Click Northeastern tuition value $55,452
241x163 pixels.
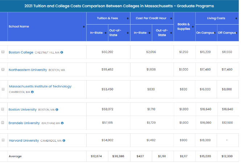pyautogui.click(x=107, y=69)
